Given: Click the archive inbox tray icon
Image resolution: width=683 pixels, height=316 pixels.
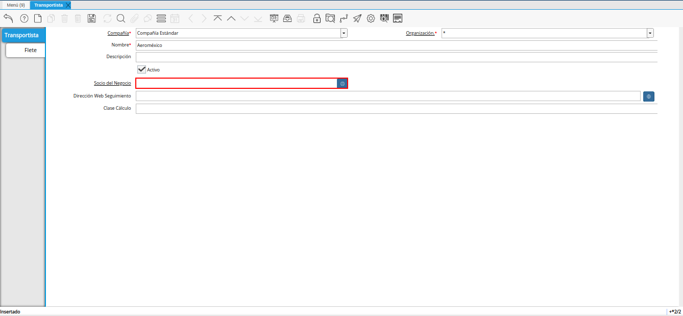Looking at the screenshot, I should click(287, 18).
